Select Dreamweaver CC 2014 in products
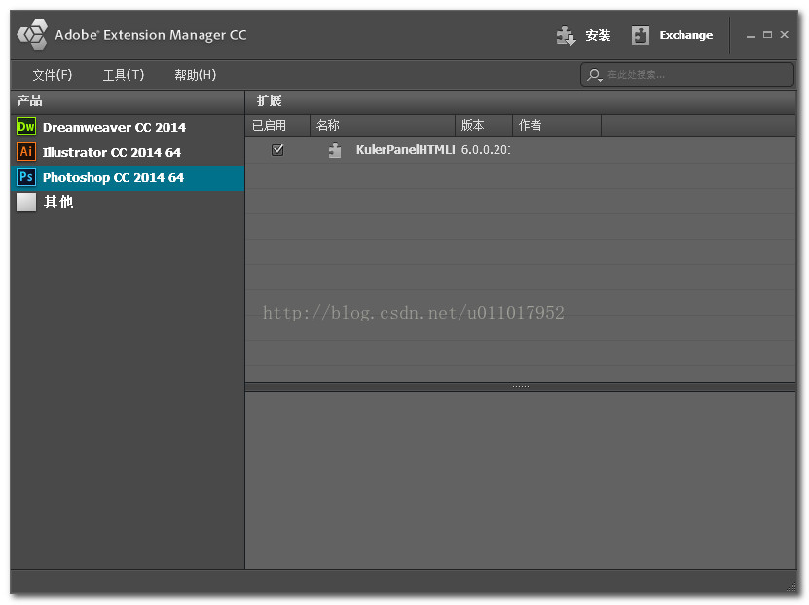This screenshot has height=605, width=809. click(x=128, y=127)
